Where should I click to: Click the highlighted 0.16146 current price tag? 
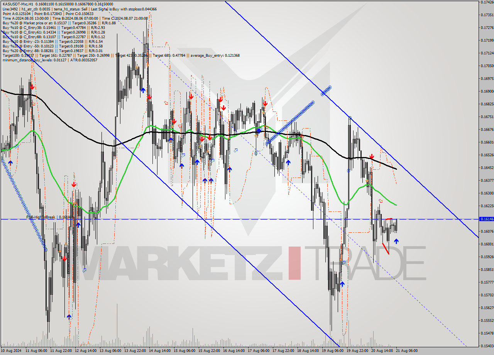486,219
